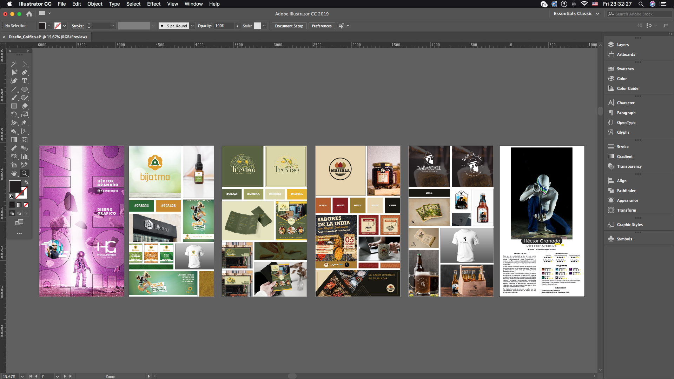The width and height of the screenshot is (674, 379).
Task: Open the Object menu
Action: 94,4
